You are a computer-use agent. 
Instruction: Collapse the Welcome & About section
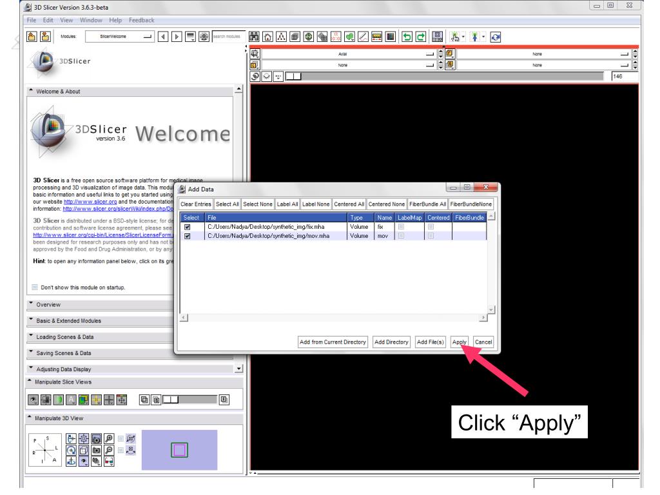pyautogui.click(x=130, y=92)
